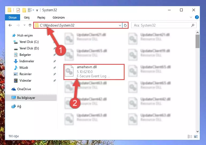Click the Belgeler document icon

click(16, 55)
